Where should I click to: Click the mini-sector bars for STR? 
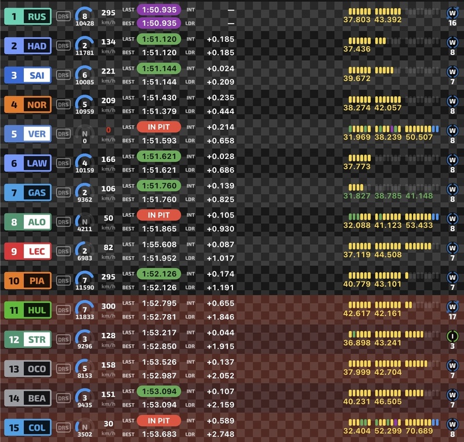[394, 334]
